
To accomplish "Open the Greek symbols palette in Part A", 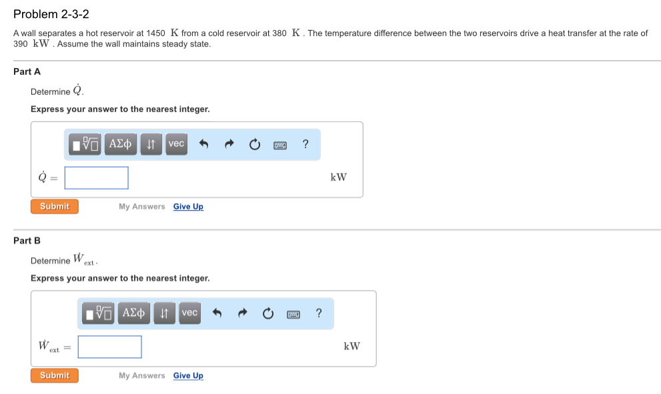I will (x=120, y=144).
